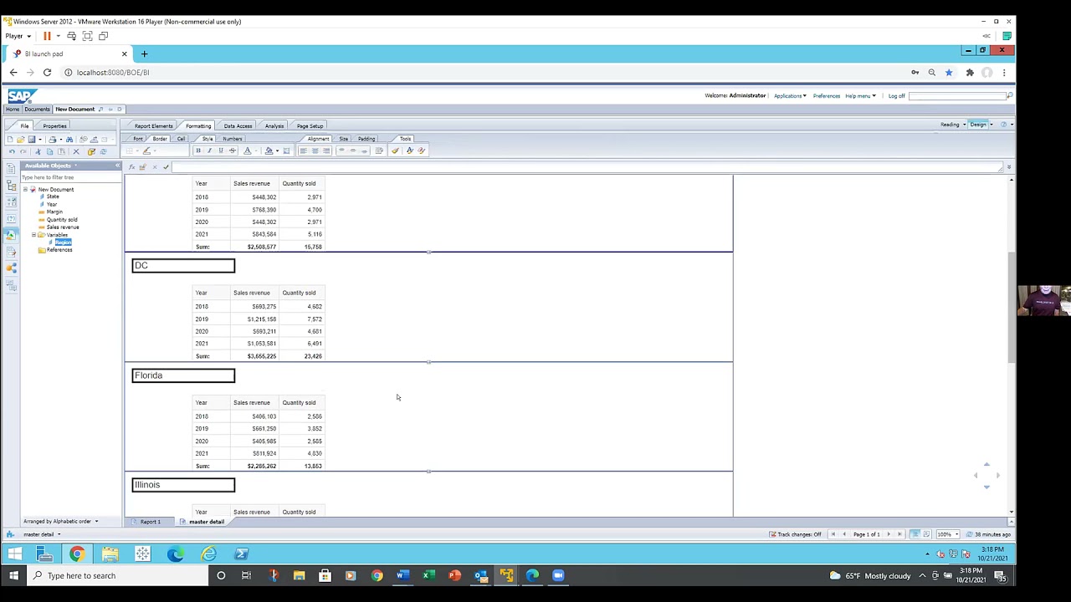Click the search magnifier icon next to Log off
Viewport: 1071px width, 602px height.
tap(1010, 95)
